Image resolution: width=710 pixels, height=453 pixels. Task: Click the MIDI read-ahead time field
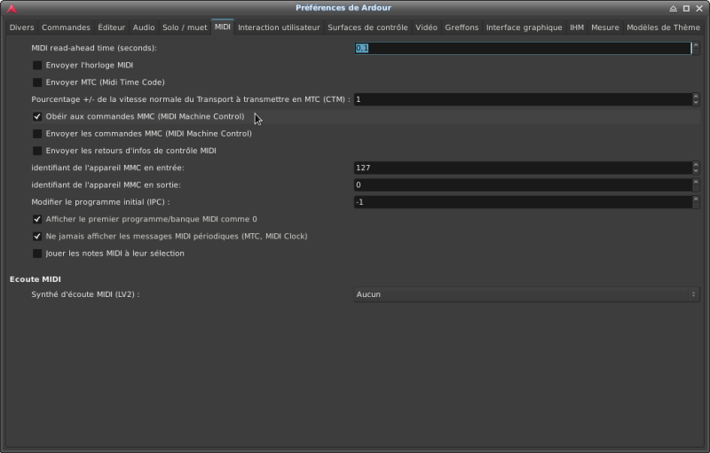pos(521,48)
